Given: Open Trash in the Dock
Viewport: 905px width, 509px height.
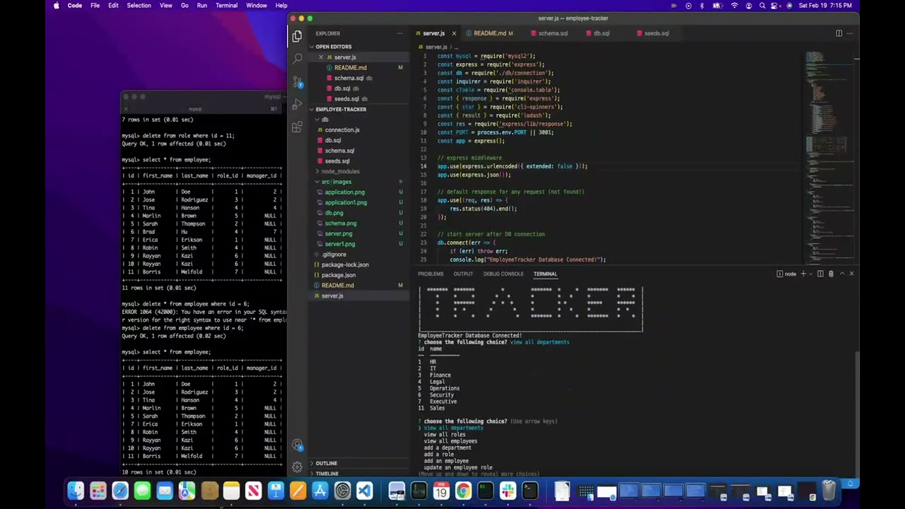Looking at the screenshot, I should point(829,490).
